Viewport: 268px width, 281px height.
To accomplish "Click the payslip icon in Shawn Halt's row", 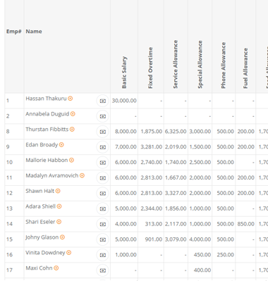I will (x=103, y=193).
